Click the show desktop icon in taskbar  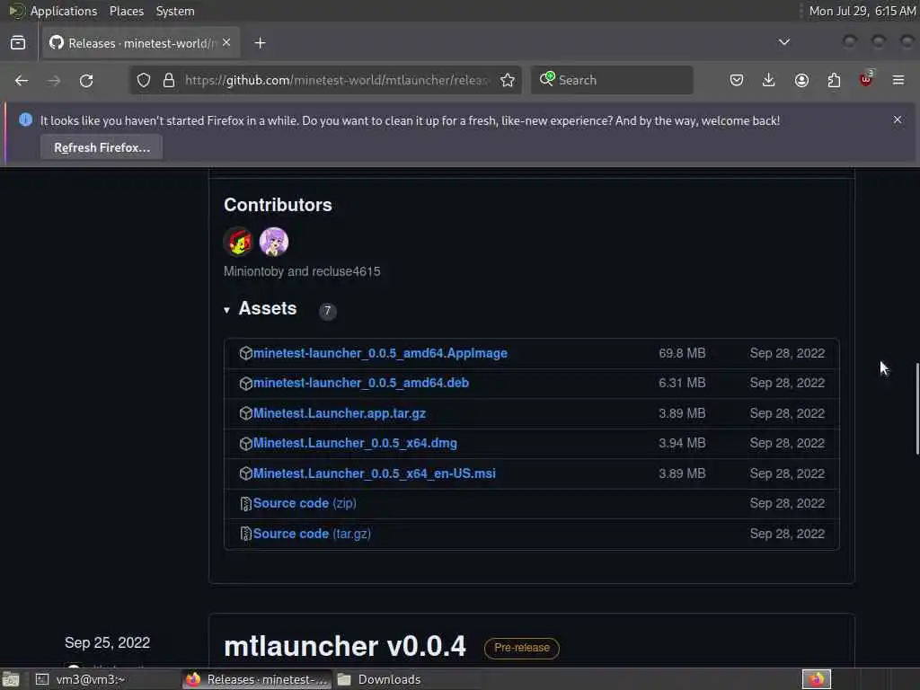click(x=11, y=679)
